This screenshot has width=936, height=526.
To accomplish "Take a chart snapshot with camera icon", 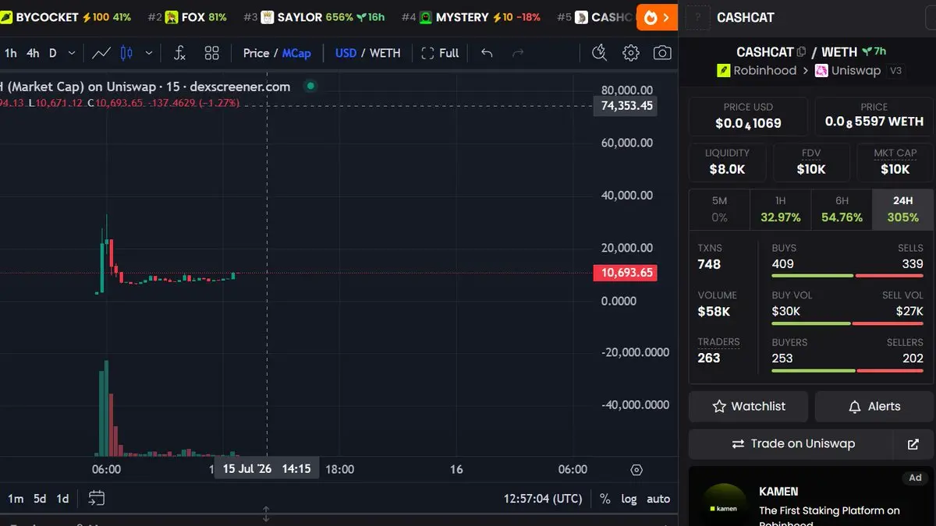I will 662,53.
